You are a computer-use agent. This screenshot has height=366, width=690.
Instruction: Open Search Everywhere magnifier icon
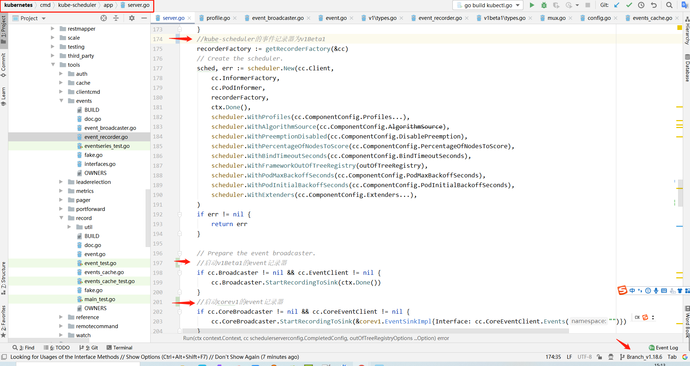click(669, 5)
